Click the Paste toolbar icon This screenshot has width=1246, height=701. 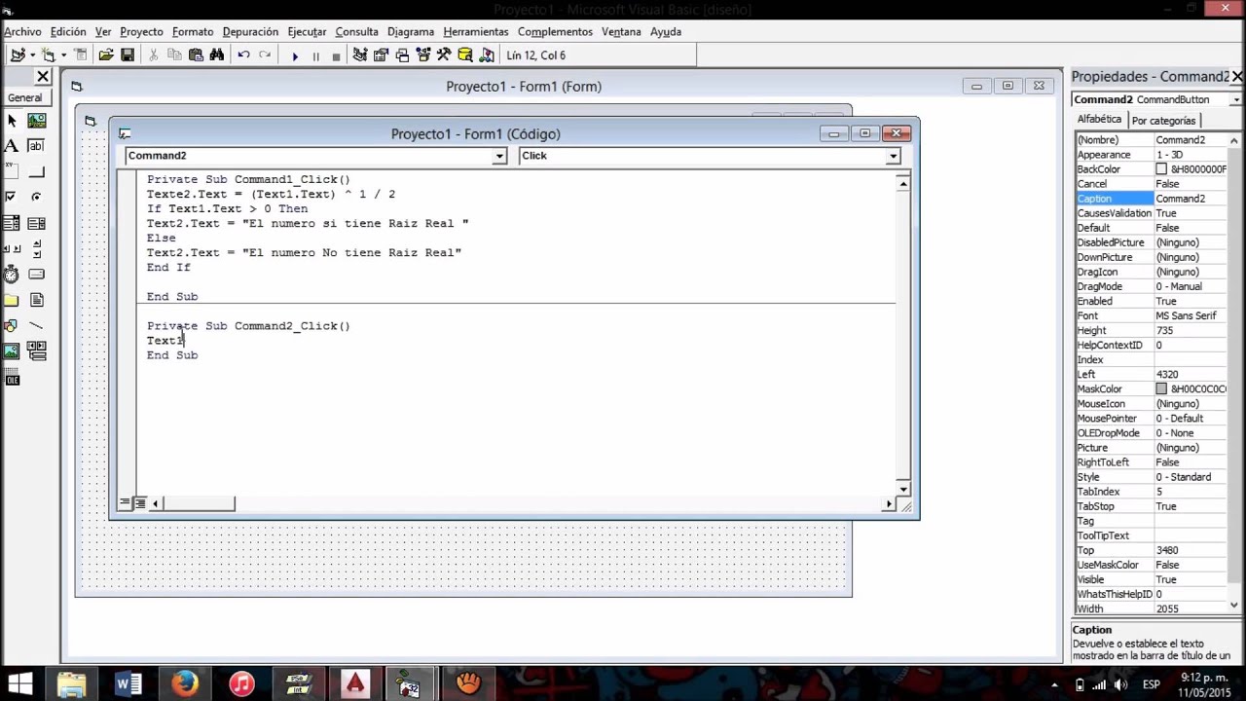point(196,55)
